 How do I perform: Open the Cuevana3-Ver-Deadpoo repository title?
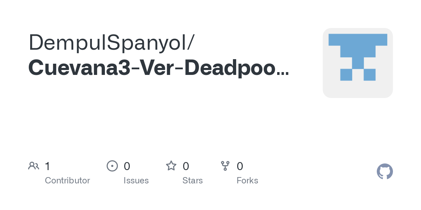(x=152, y=68)
